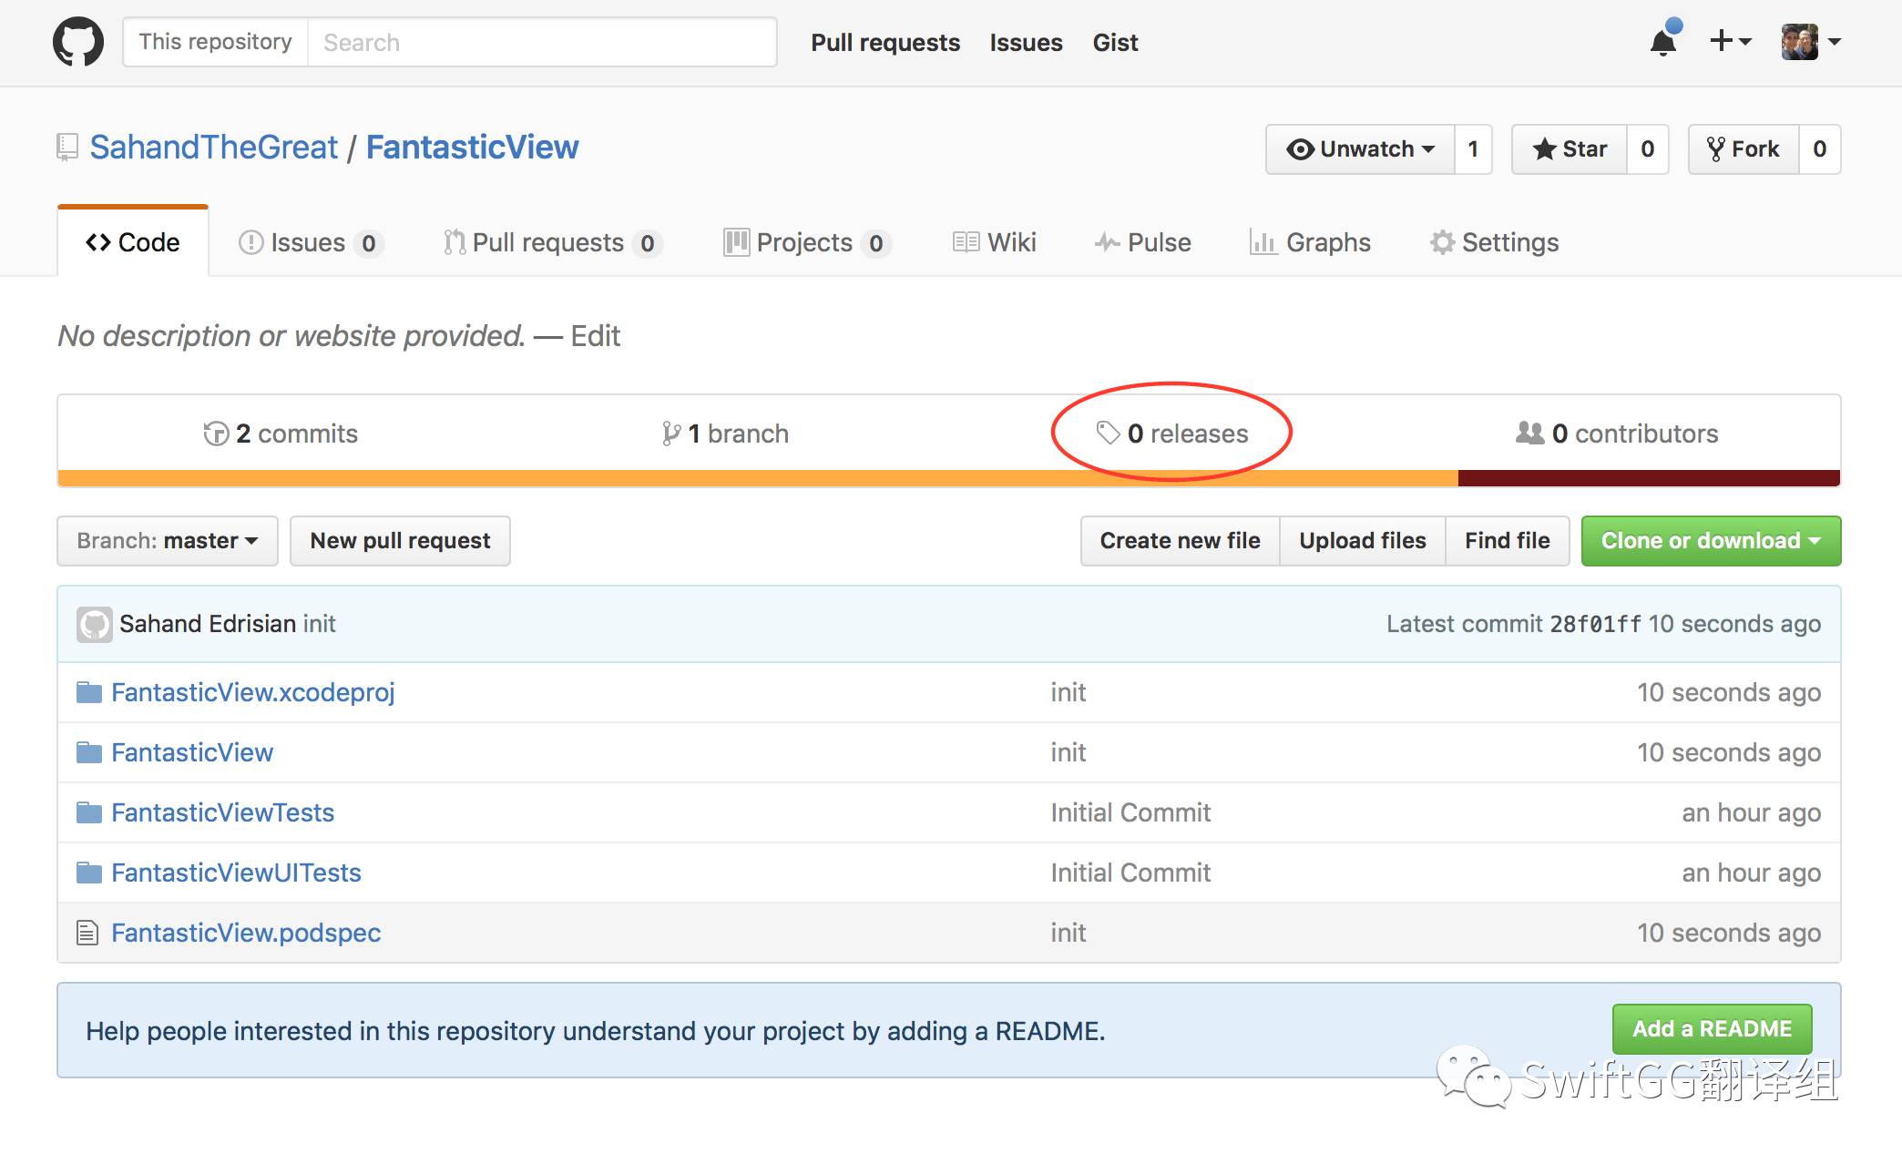Open the FantasticViewUITests folder
1902x1164 pixels.
[237, 873]
